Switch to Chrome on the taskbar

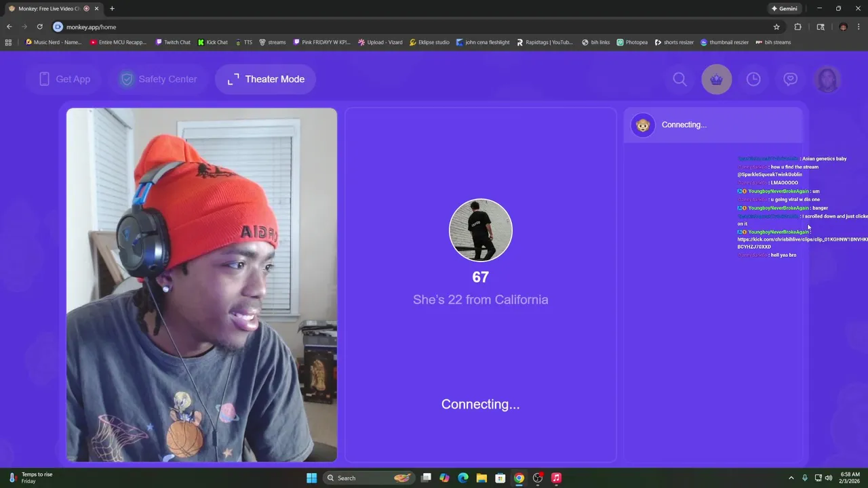pyautogui.click(x=519, y=478)
